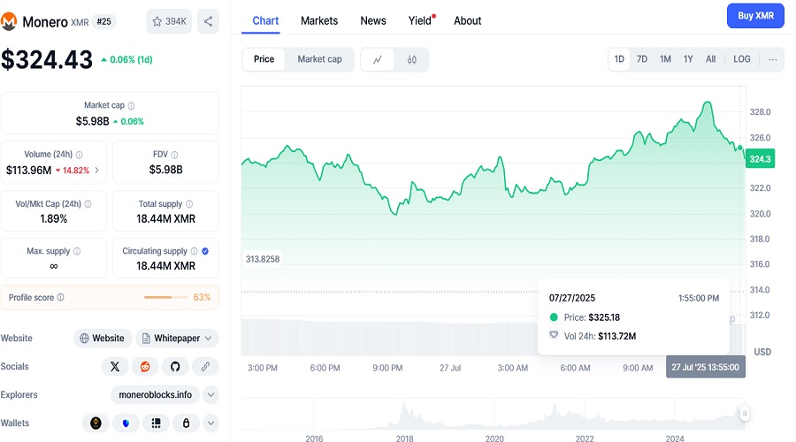Open the About tab
796x442 pixels.
click(468, 21)
